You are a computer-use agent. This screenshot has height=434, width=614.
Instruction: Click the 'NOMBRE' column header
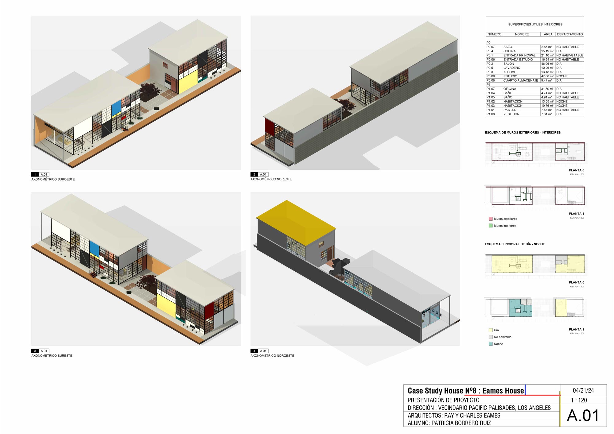click(x=522, y=34)
